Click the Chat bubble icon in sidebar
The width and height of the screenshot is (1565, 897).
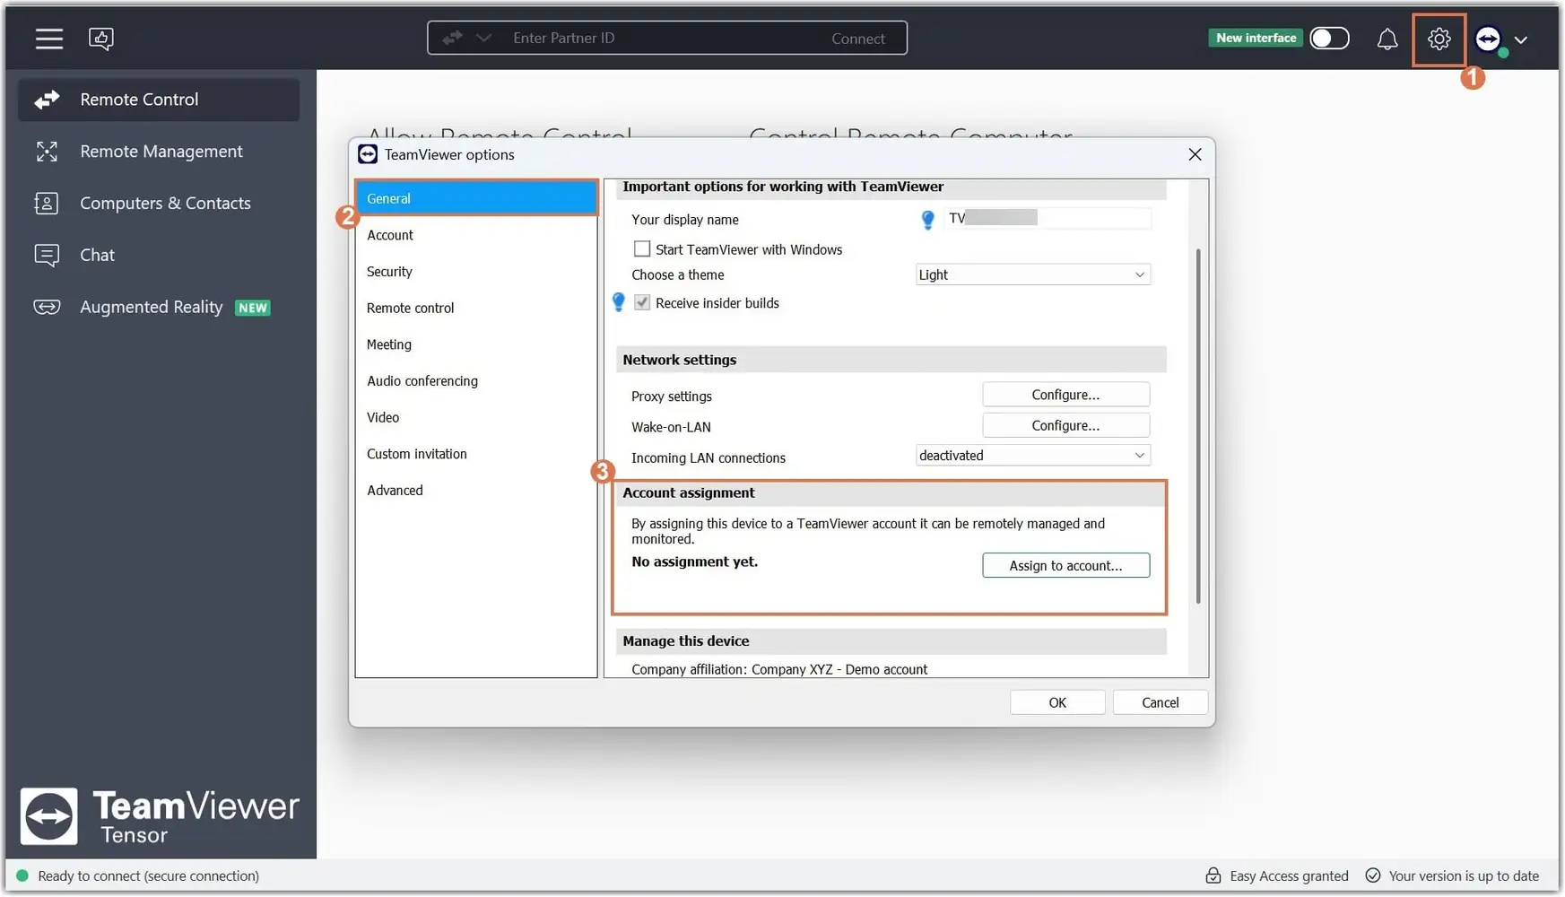(47, 256)
